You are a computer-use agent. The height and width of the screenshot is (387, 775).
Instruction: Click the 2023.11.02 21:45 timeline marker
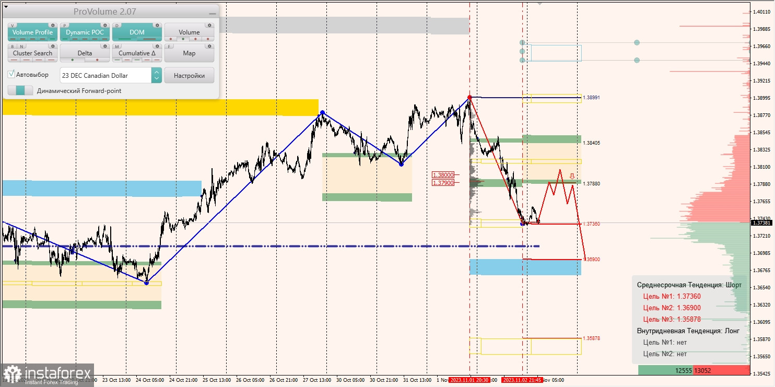pos(522,380)
